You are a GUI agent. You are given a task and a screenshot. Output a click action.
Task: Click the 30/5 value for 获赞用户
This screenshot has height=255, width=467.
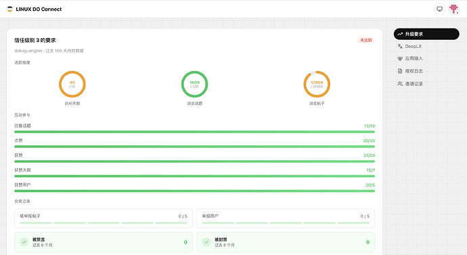point(370,185)
